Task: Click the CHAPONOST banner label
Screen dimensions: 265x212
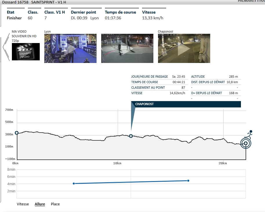Action: 144,104
